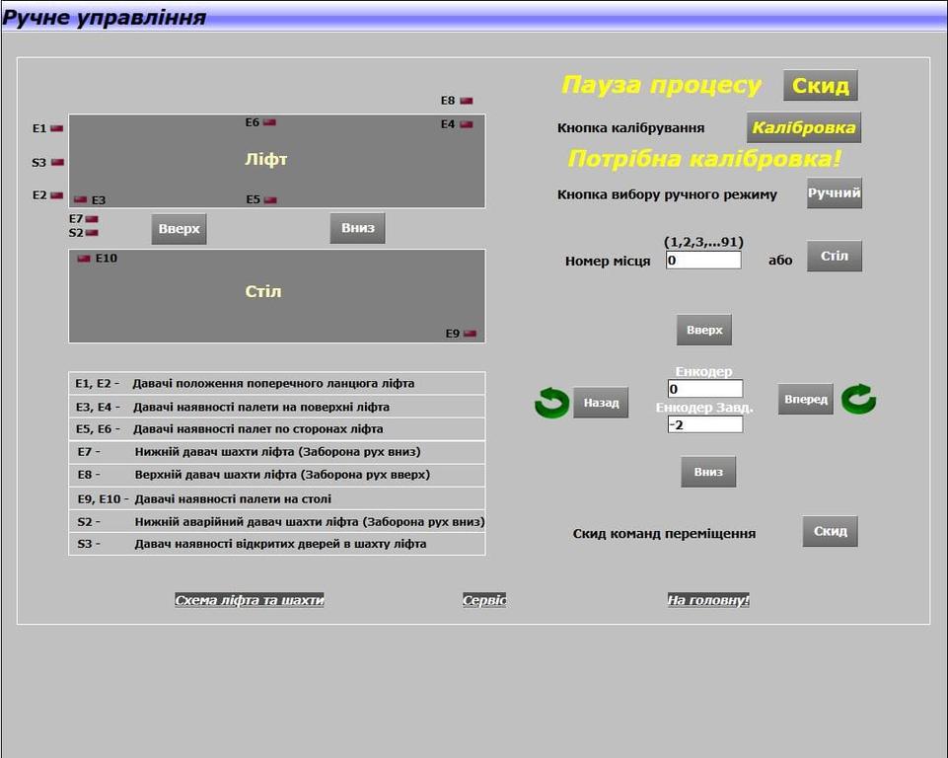Screen dimensions: 948x758
Task: Click the E9 table sensor indicator
Action: pyautogui.click(x=470, y=334)
